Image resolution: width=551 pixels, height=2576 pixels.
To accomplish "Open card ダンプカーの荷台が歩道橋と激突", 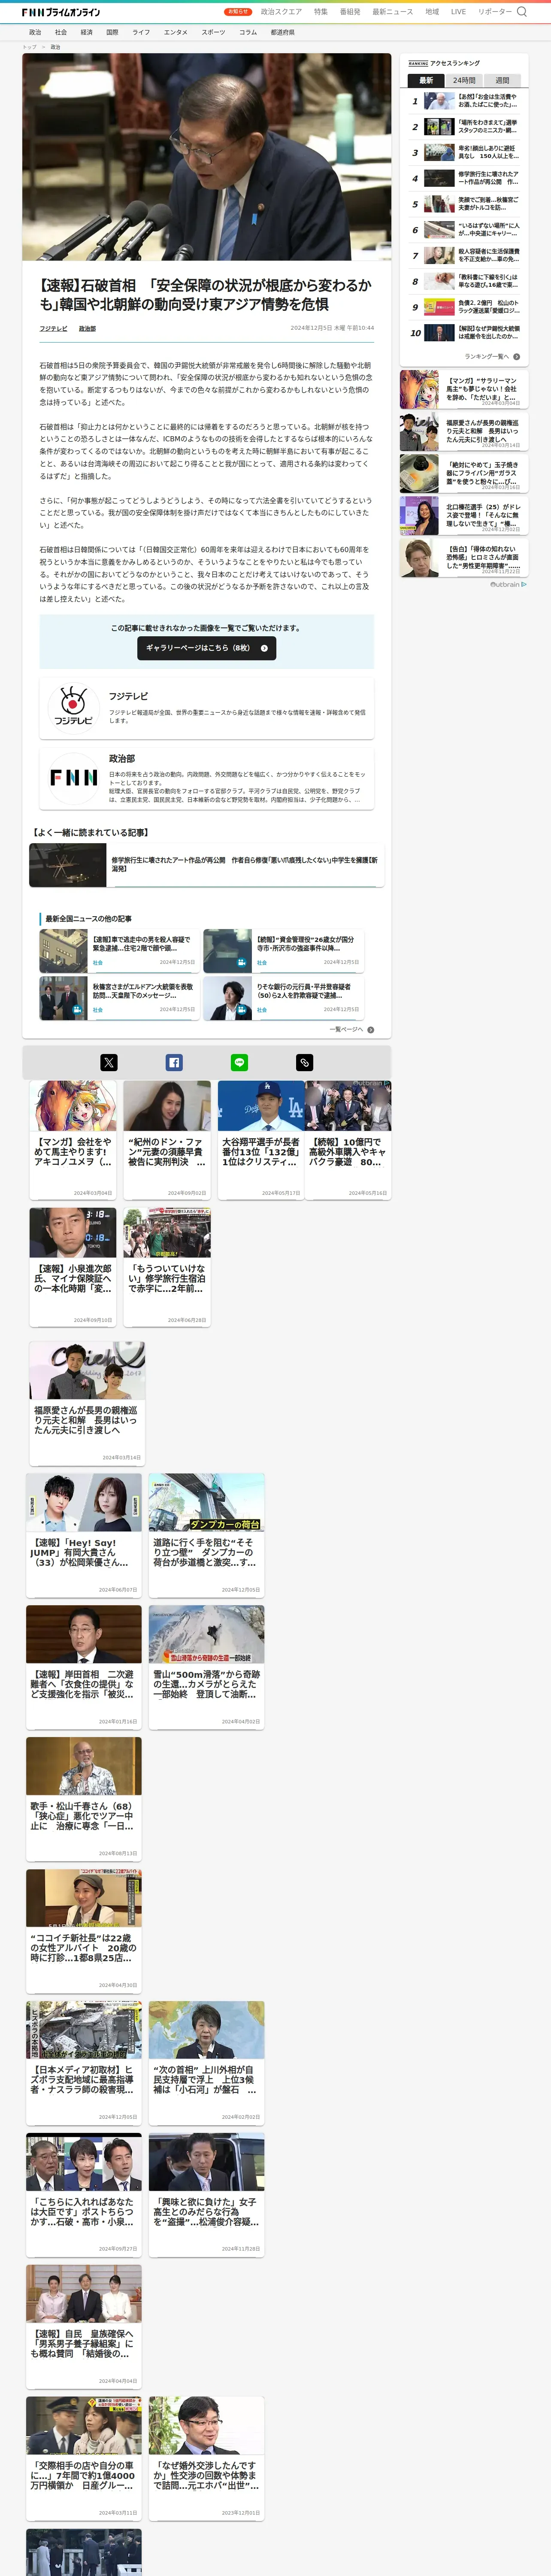I will click(x=207, y=1535).
